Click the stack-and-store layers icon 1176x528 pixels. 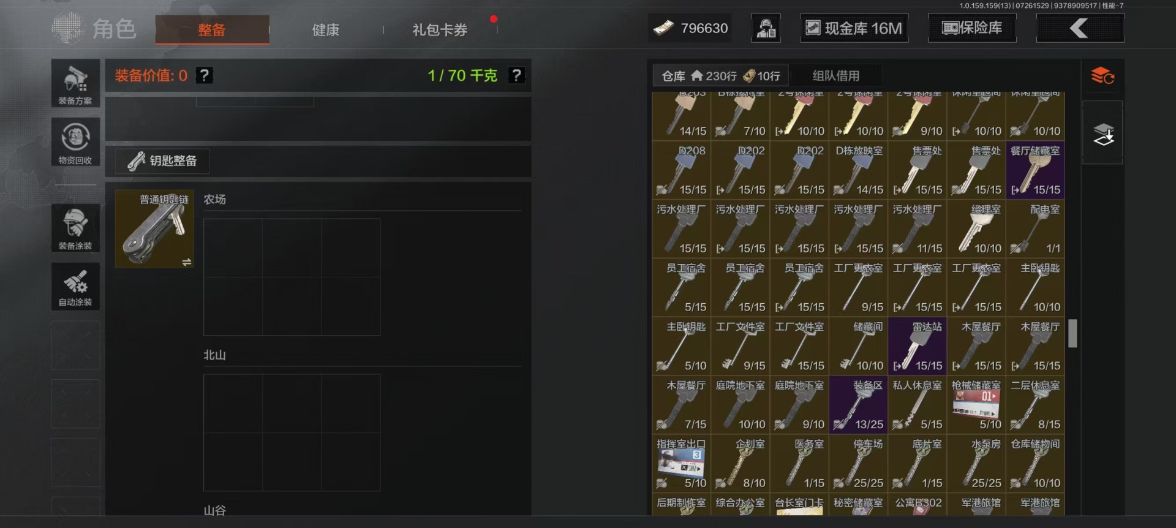pyautogui.click(x=1102, y=133)
